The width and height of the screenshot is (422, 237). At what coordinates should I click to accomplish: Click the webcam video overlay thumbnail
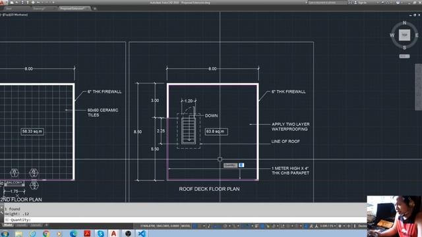point(394,217)
